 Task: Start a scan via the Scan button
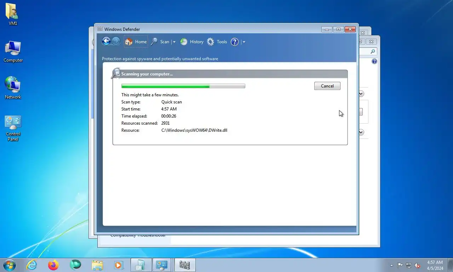[x=160, y=41]
